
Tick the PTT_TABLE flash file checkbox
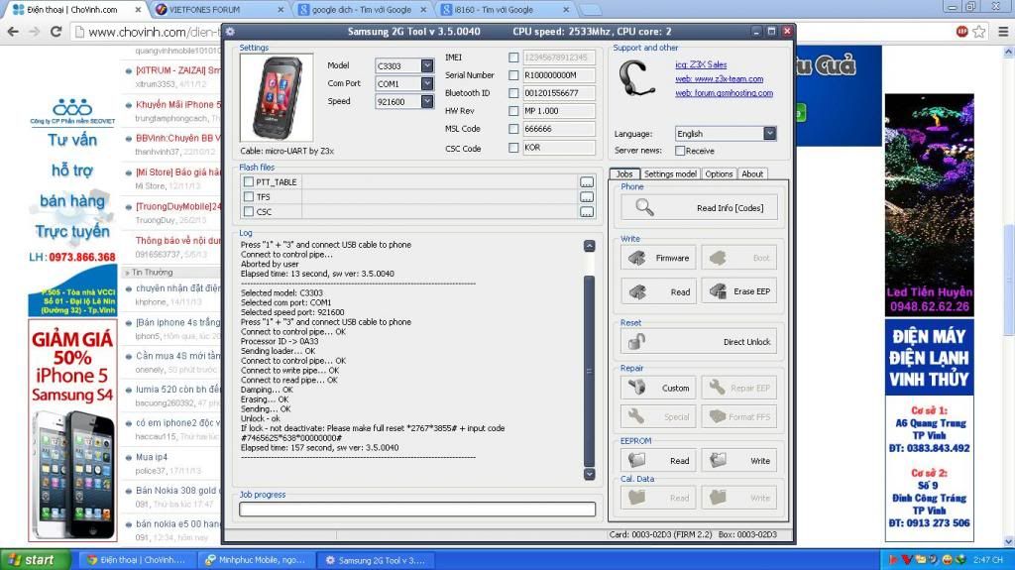click(x=249, y=182)
